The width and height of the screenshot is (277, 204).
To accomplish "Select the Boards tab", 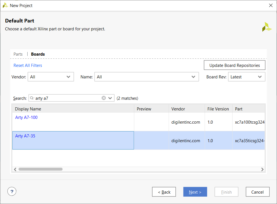I will 38,54.
